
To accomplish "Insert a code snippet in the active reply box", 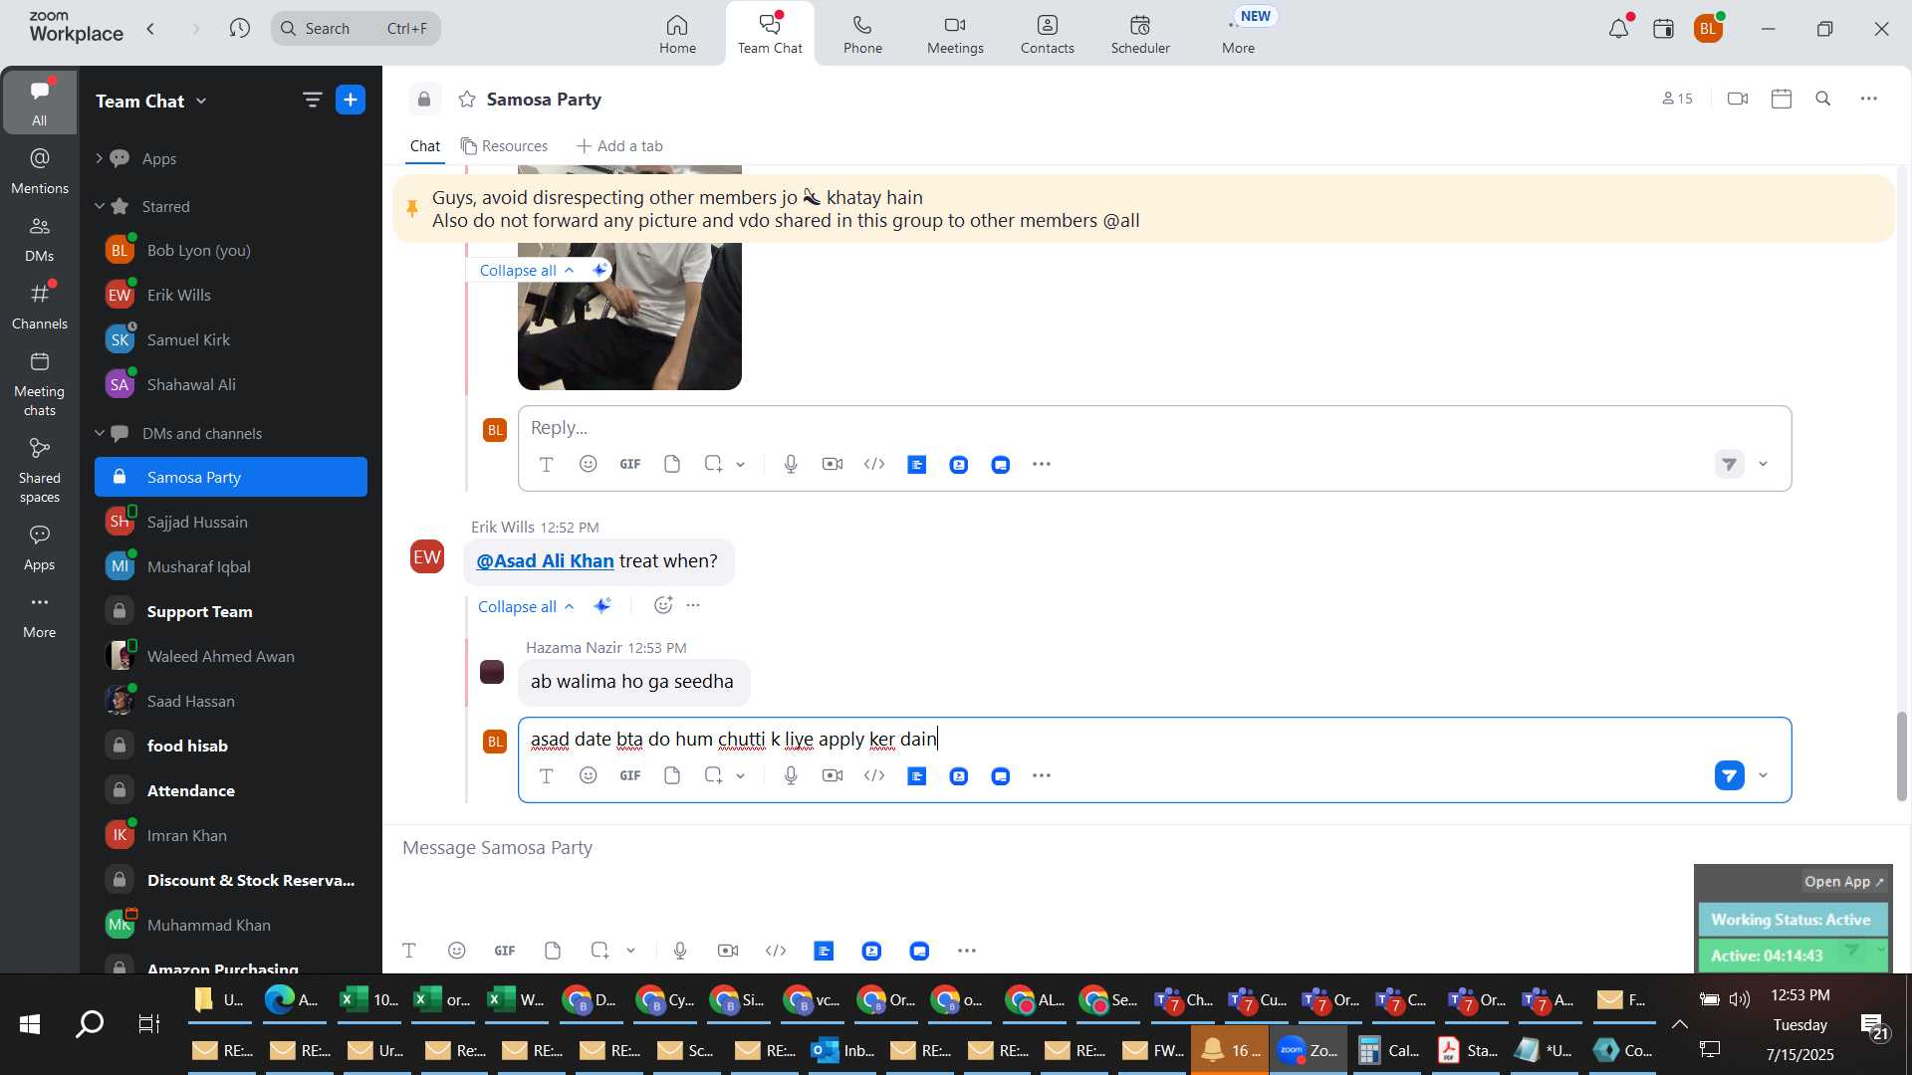I will (874, 775).
